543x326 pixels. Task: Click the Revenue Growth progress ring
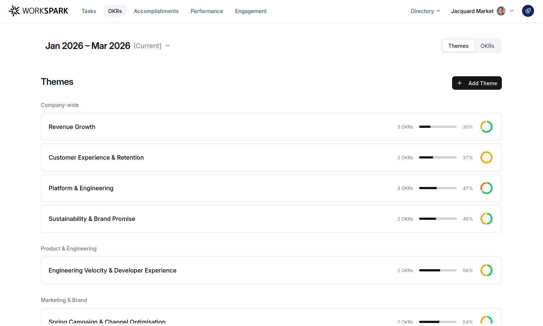click(486, 126)
